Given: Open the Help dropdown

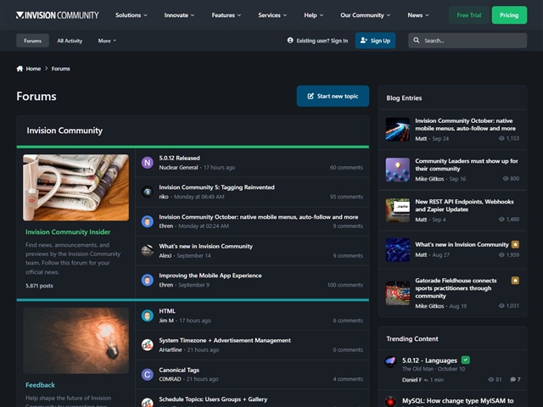Looking at the screenshot, I should click(313, 15).
